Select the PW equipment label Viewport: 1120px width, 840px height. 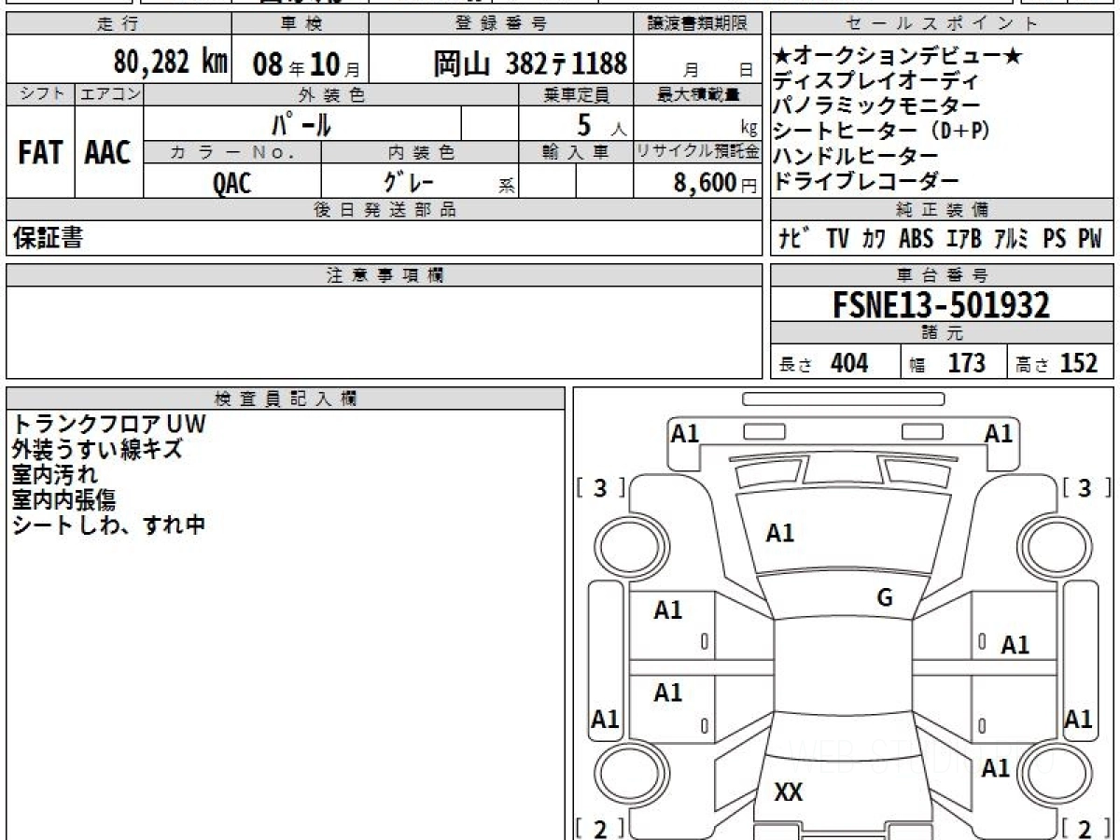click(1089, 239)
